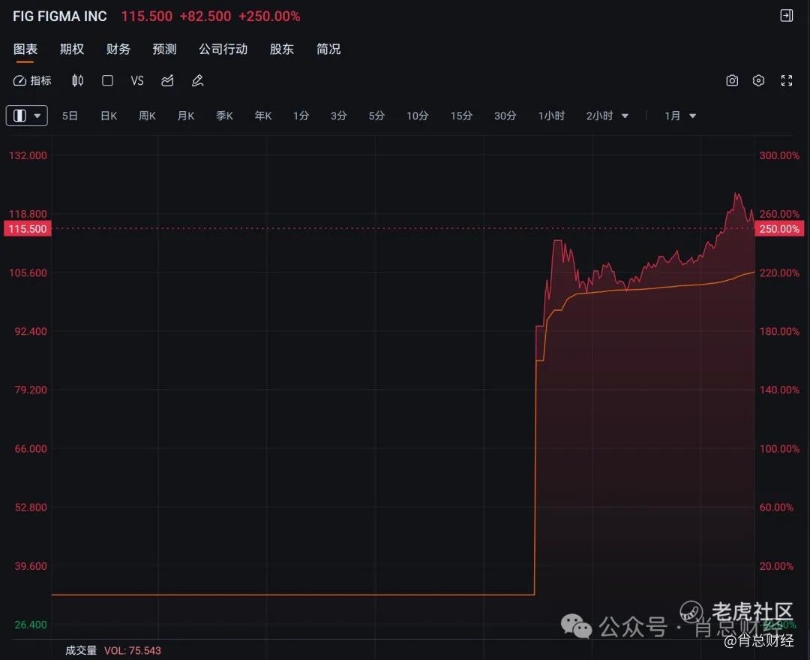The height and width of the screenshot is (660, 810).
Task: Go to the 预测 tab
Action: [165, 49]
